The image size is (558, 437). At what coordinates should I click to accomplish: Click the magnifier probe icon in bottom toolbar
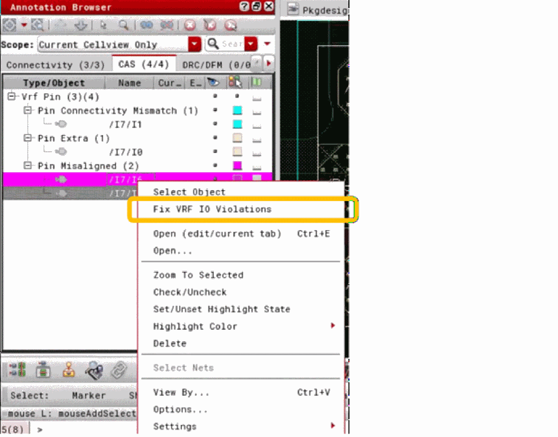point(94,370)
